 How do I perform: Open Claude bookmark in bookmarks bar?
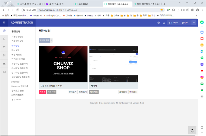click(68, 15)
